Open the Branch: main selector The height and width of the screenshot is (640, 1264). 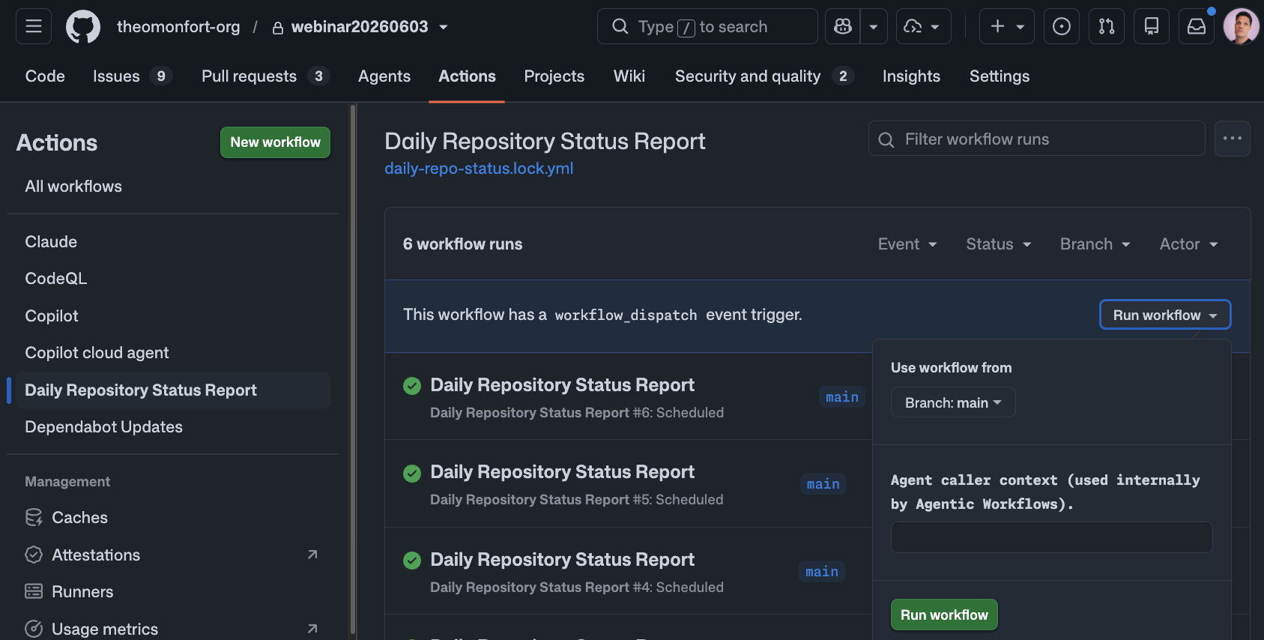[x=953, y=402]
